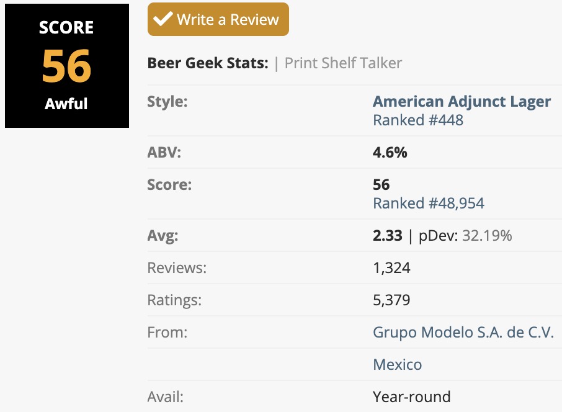Viewport: 562px width, 412px height.
Task: Click the pDev 32.19% text
Action: [x=463, y=236]
